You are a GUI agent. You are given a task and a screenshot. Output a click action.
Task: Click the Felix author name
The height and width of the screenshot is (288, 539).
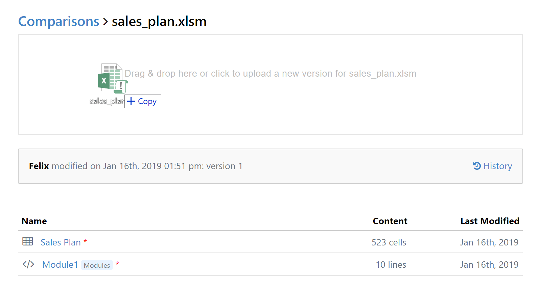click(x=39, y=166)
